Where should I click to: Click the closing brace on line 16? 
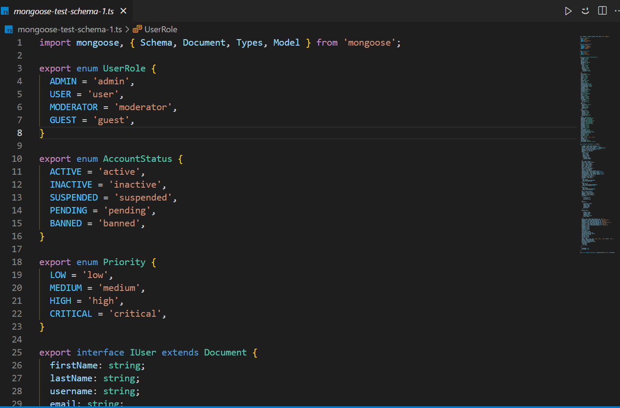(42, 236)
